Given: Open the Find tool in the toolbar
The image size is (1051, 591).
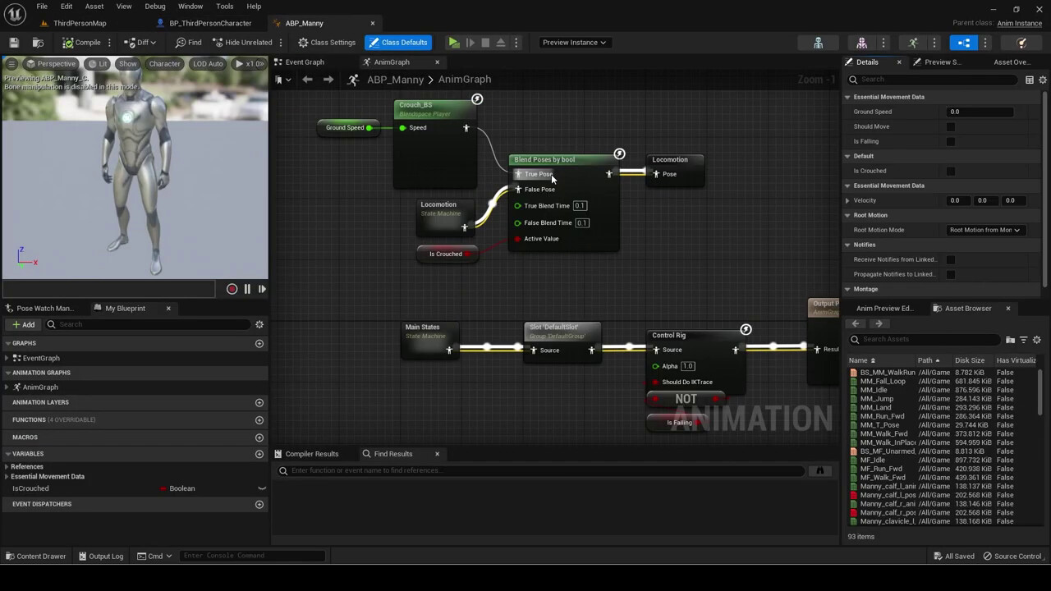Looking at the screenshot, I should coord(190,42).
